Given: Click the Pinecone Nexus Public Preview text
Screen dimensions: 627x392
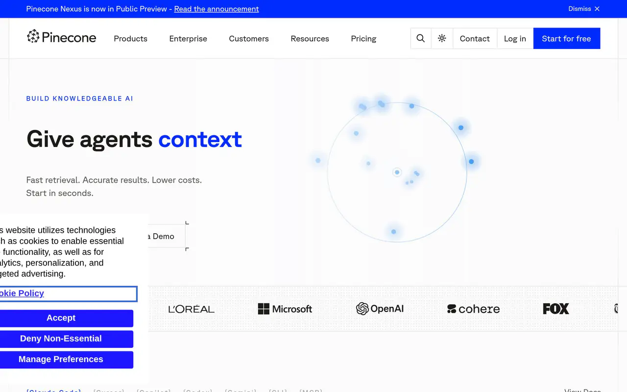Looking at the screenshot, I should (96, 9).
